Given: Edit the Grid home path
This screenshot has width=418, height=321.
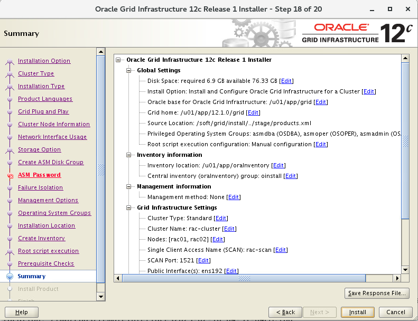Looking at the screenshot, I should tap(253, 112).
